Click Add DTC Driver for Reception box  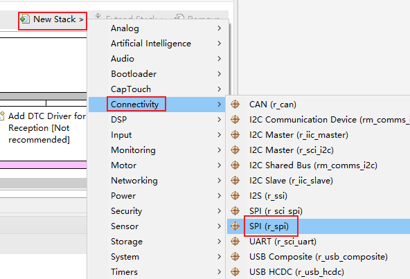tap(43, 128)
